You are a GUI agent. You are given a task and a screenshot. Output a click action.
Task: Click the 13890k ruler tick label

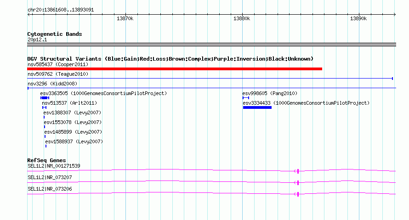tap(358, 18)
